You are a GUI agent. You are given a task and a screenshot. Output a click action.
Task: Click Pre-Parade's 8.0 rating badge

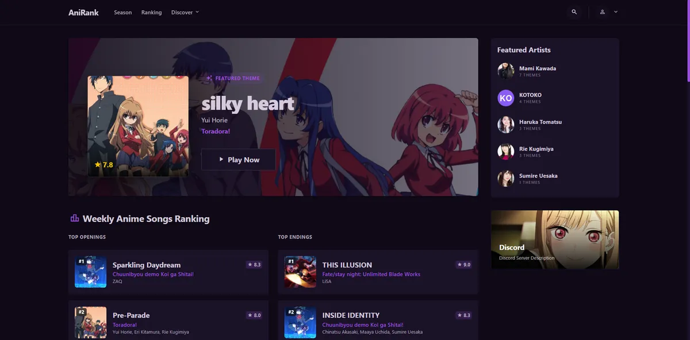pos(254,315)
